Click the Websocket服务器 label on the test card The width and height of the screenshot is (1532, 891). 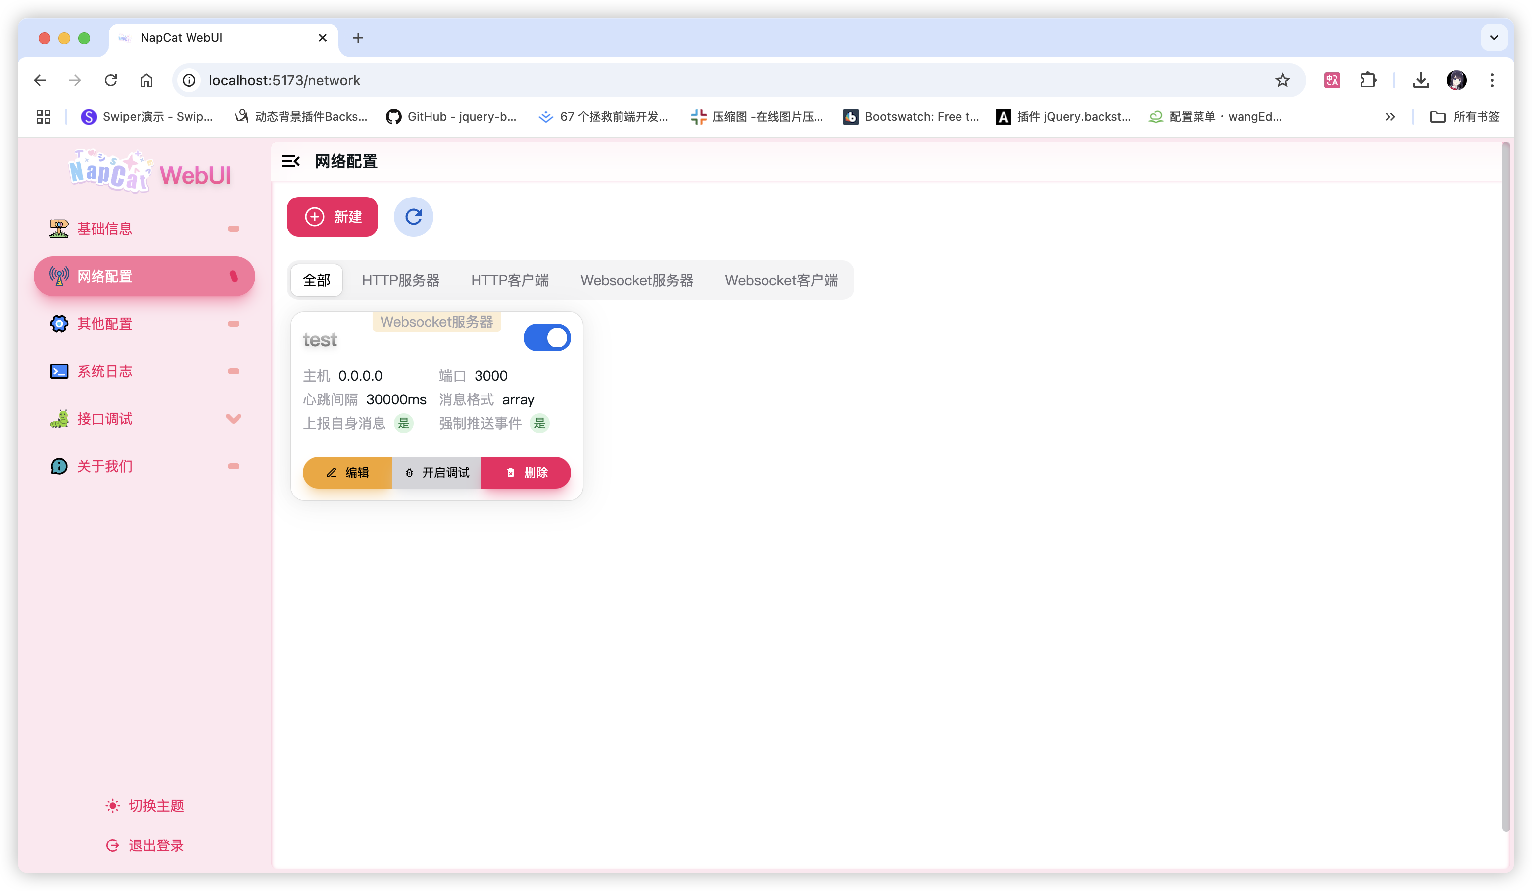click(436, 322)
